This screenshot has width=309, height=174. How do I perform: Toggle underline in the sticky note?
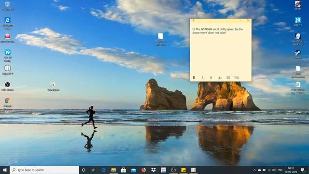[211, 78]
